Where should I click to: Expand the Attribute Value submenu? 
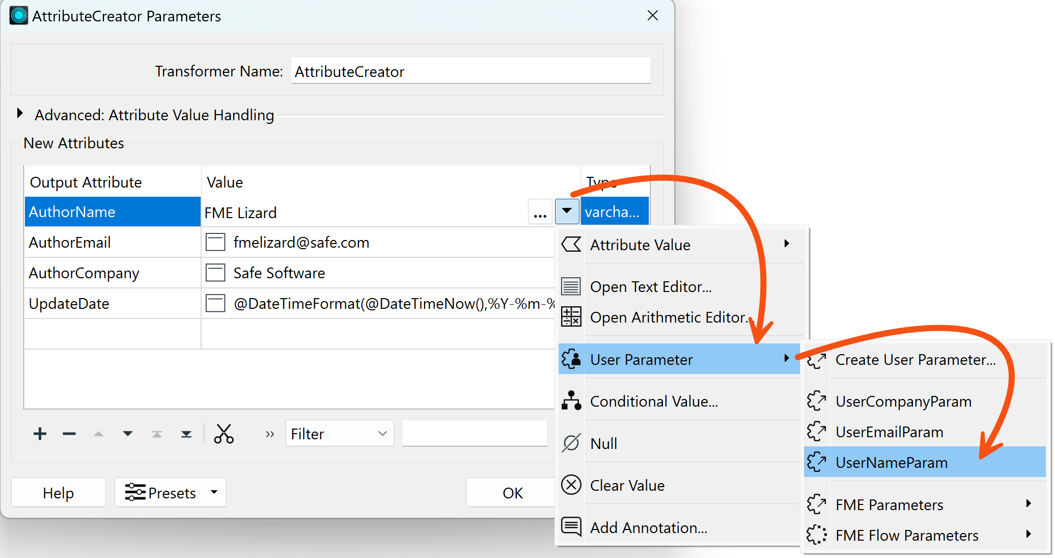click(x=641, y=245)
